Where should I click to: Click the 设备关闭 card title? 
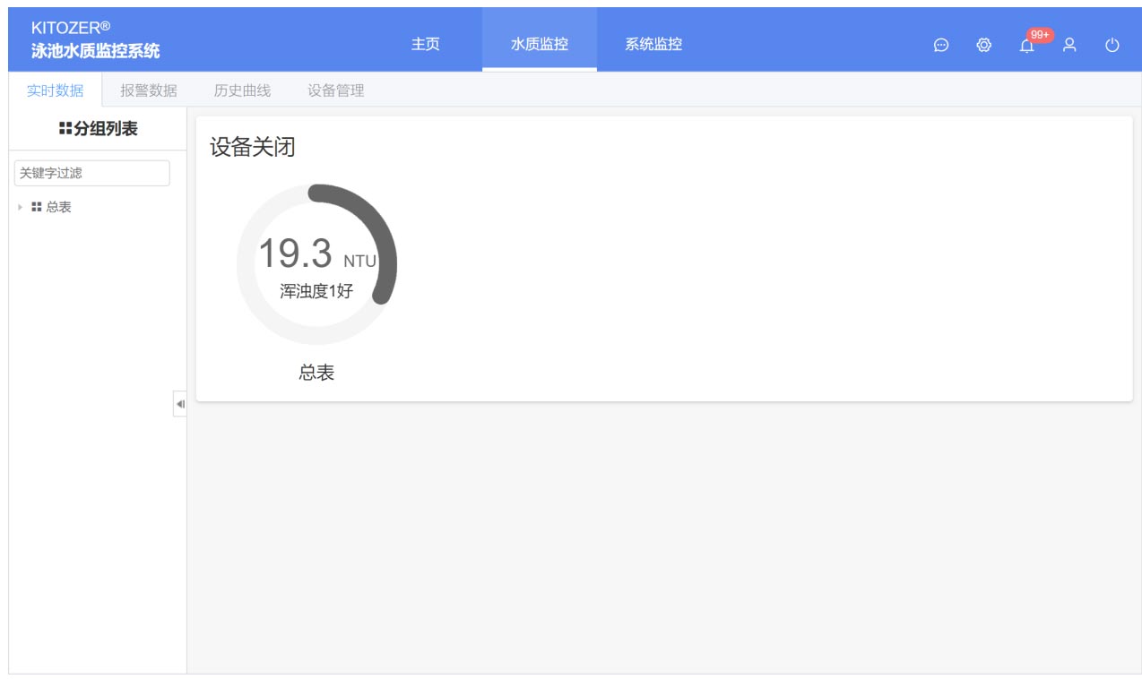pyautogui.click(x=253, y=147)
